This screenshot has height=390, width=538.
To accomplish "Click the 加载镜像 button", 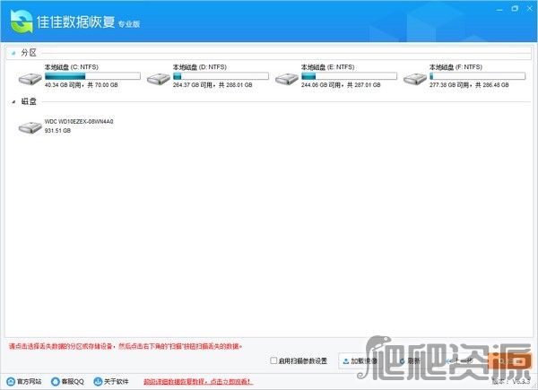I will pyautogui.click(x=360, y=360).
